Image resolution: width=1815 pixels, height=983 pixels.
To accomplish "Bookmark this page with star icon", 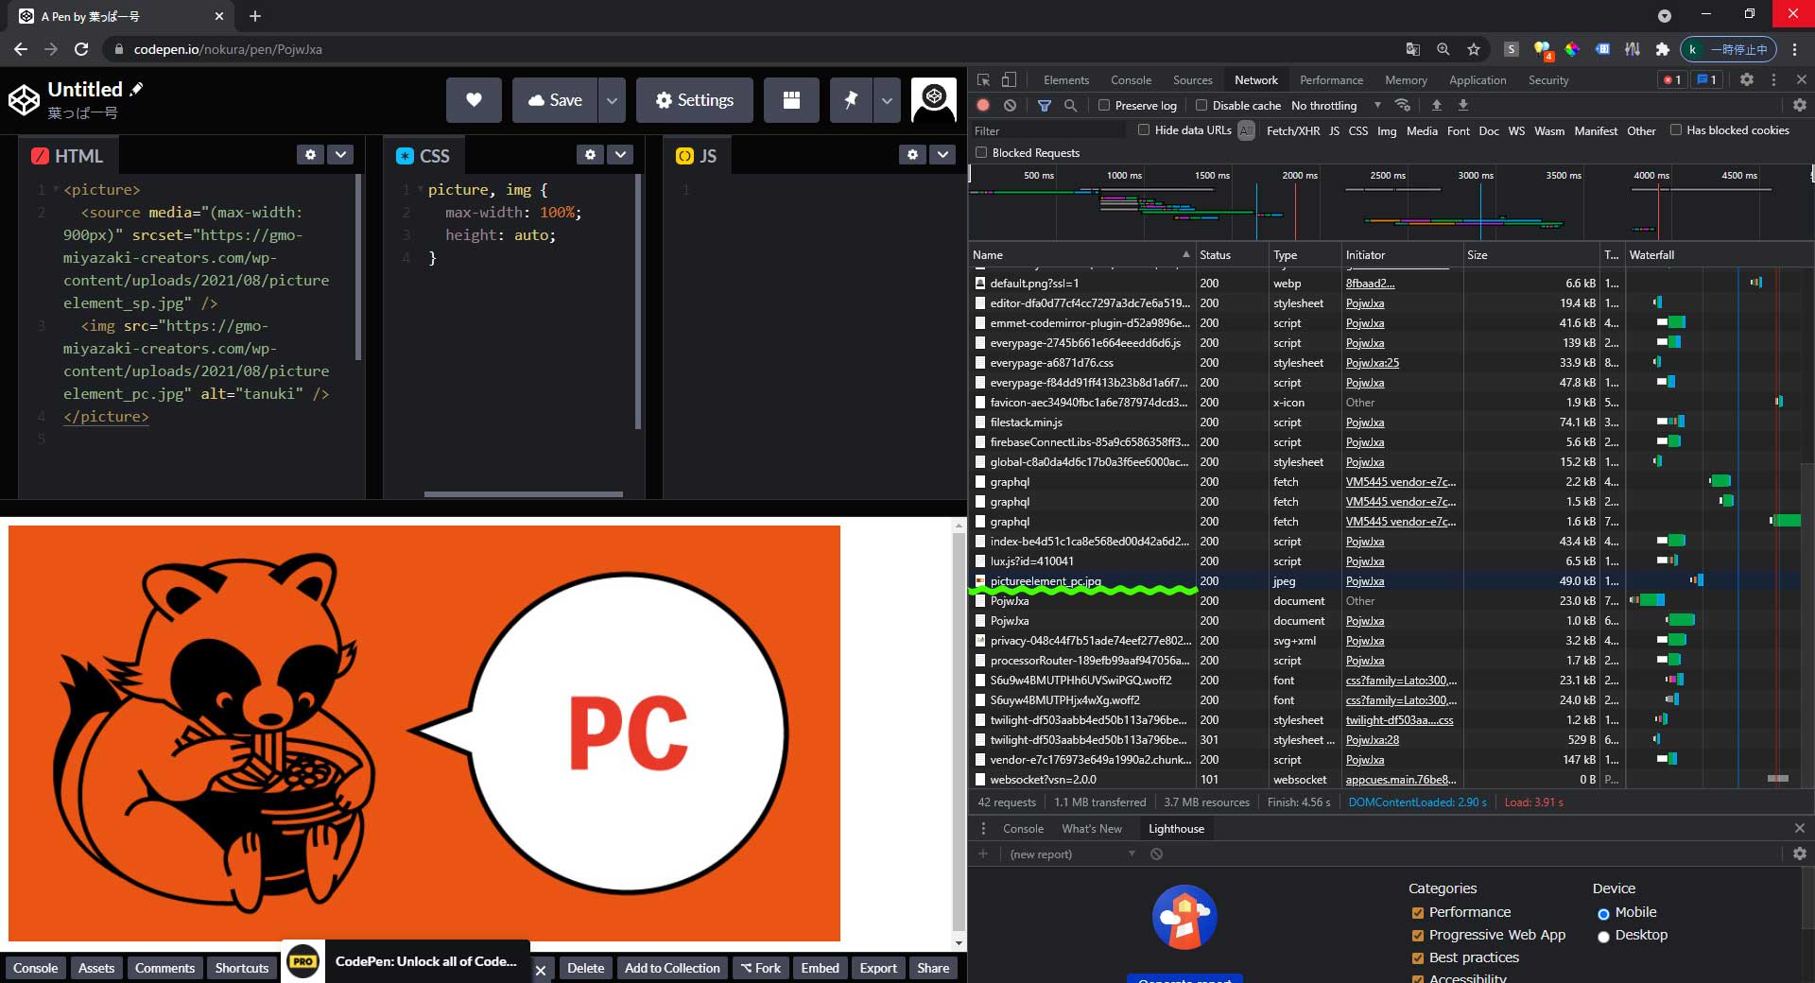I will tap(1474, 49).
